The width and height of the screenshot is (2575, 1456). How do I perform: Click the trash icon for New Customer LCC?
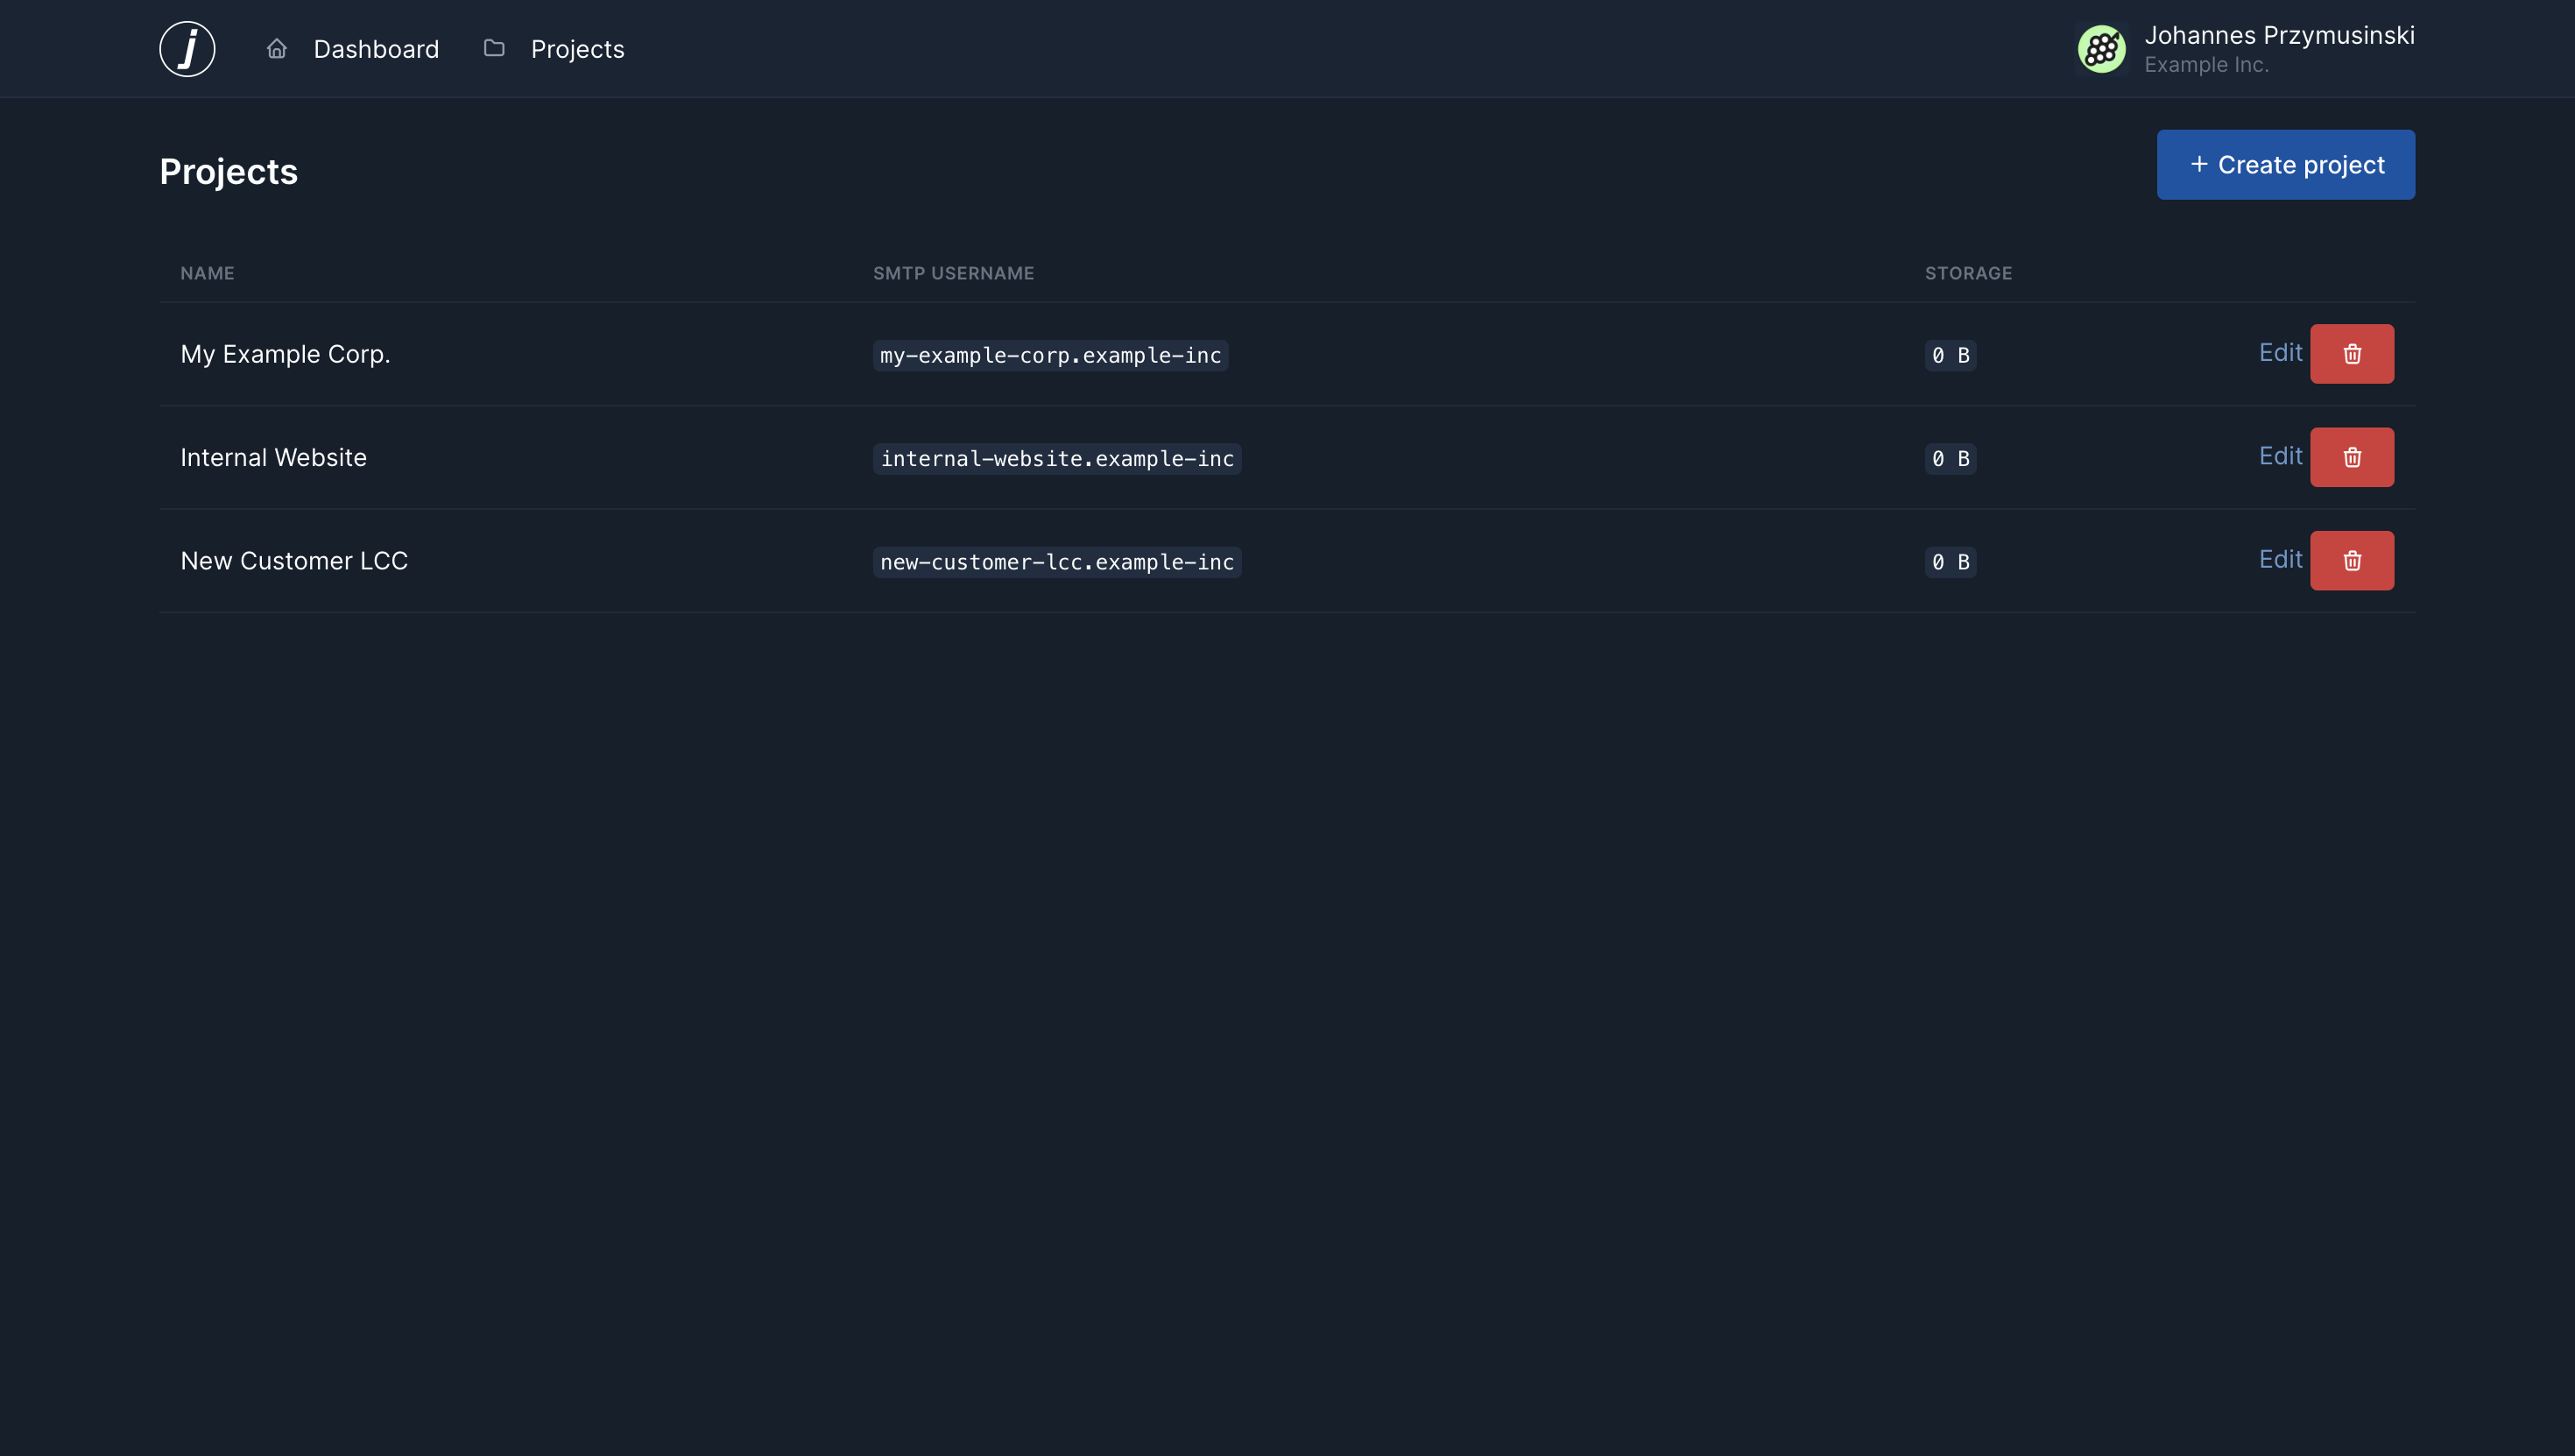(x=2352, y=560)
